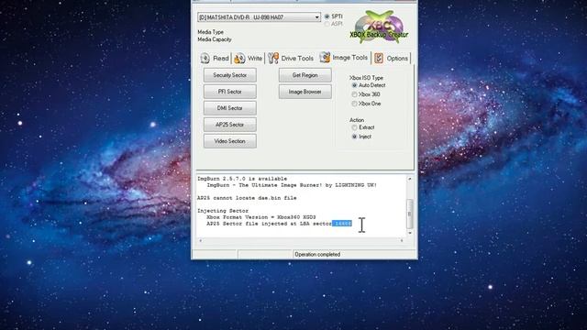Click the Read tab disc icon

point(205,59)
